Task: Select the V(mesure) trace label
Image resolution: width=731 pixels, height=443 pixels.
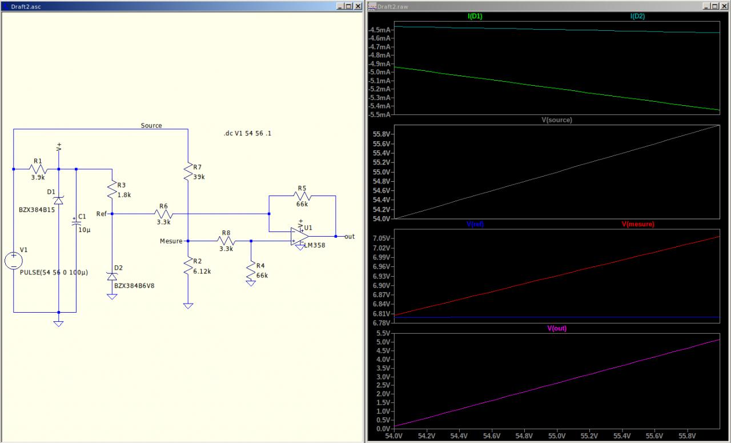Action: pos(637,224)
